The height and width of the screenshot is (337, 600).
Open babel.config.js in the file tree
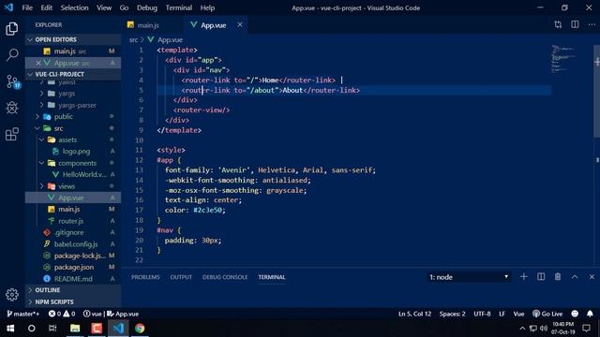pyautogui.click(x=76, y=243)
